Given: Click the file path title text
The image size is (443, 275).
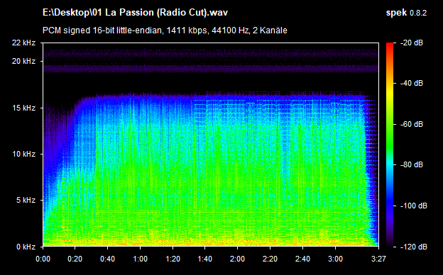Looking at the screenshot, I should (135, 13).
